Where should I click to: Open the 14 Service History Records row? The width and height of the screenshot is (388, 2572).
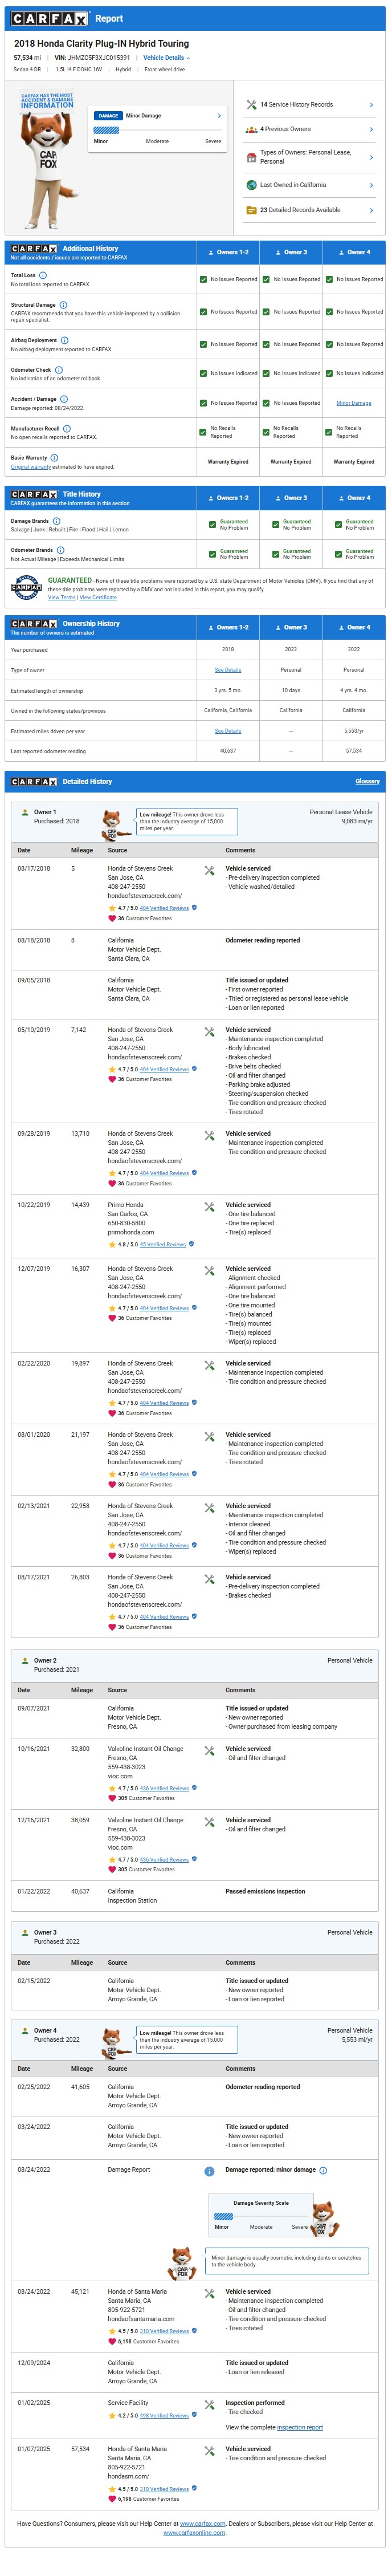pyautogui.click(x=310, y=104)
